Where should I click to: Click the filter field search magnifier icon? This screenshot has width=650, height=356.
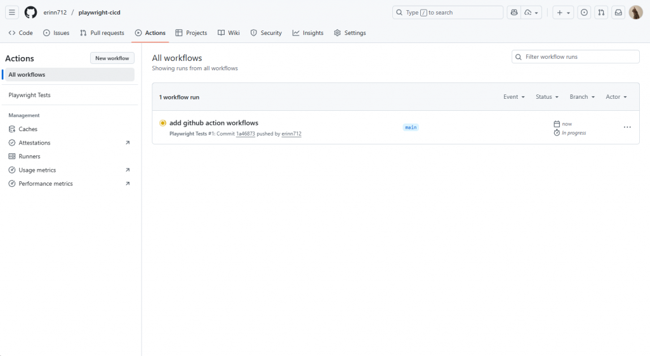coord(518,57)
